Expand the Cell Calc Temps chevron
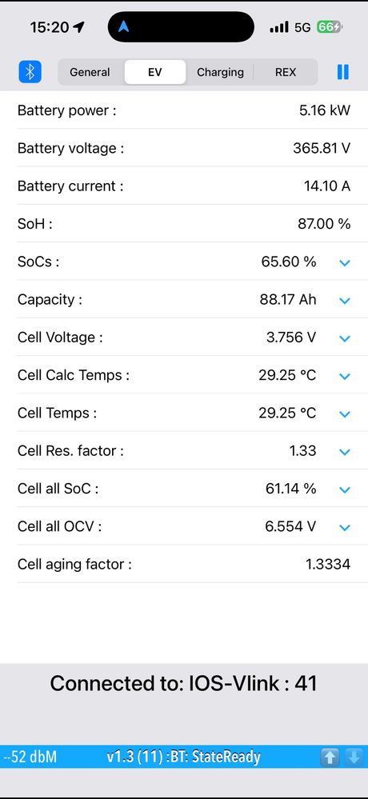 coord(345,376)
